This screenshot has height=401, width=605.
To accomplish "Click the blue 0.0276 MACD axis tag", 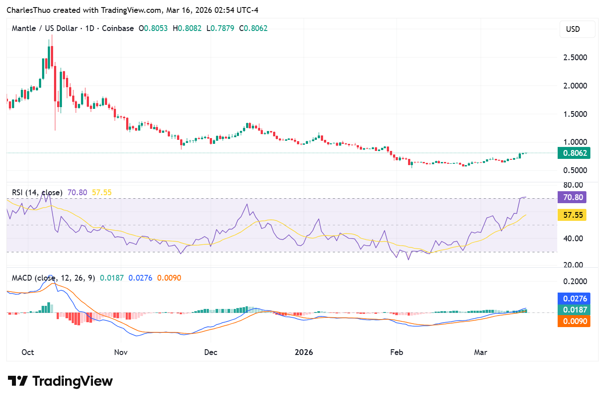I will (574, 299).
